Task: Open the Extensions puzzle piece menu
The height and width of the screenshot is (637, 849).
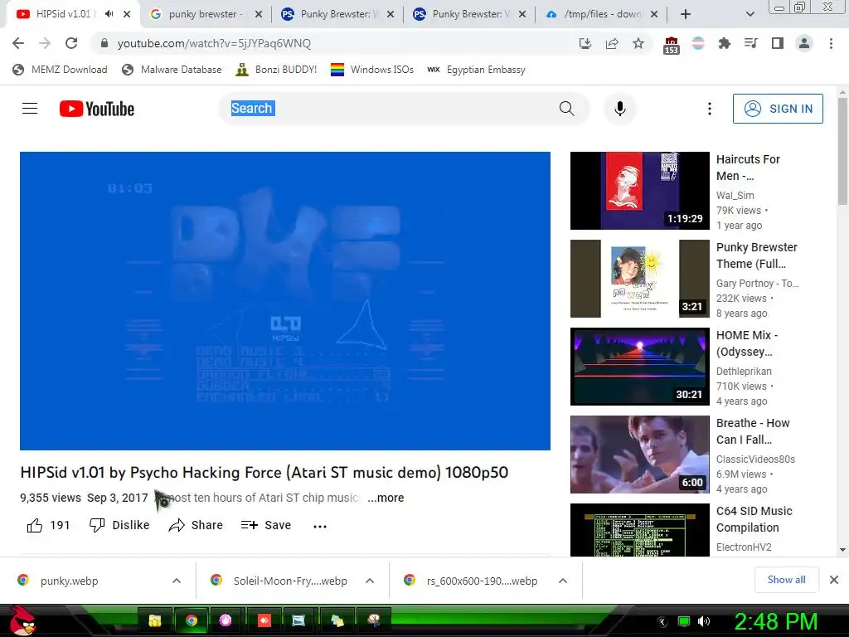Action: pos(725,43)
